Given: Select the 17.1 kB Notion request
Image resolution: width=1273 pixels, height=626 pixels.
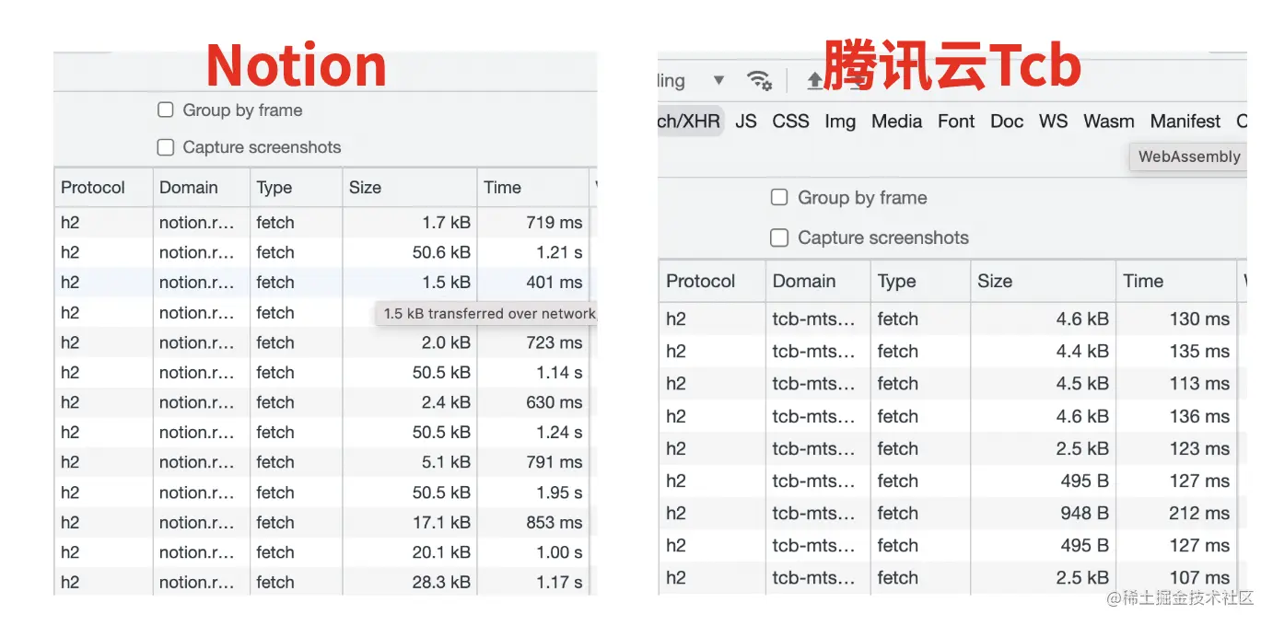Looking at the screenshot, I should click(325, 522).
